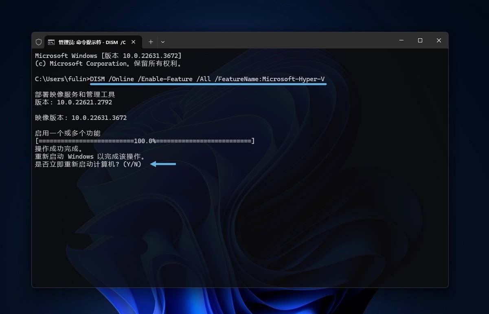Image resolution: width=489 pixels, height=314 pixels.
Task: Click the Y/N restart confirmation prompt line
Action: 88,164
